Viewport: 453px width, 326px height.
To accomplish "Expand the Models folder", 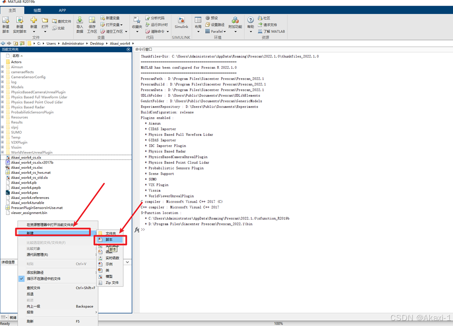I will [2, 87].
